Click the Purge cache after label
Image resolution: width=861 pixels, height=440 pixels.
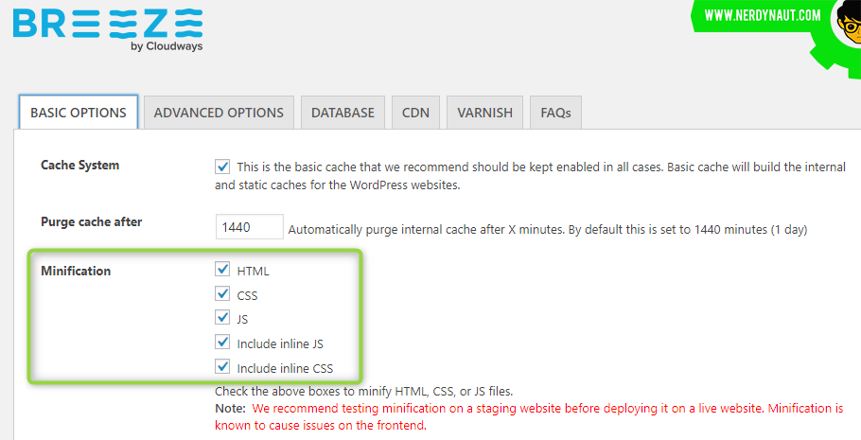91,222
